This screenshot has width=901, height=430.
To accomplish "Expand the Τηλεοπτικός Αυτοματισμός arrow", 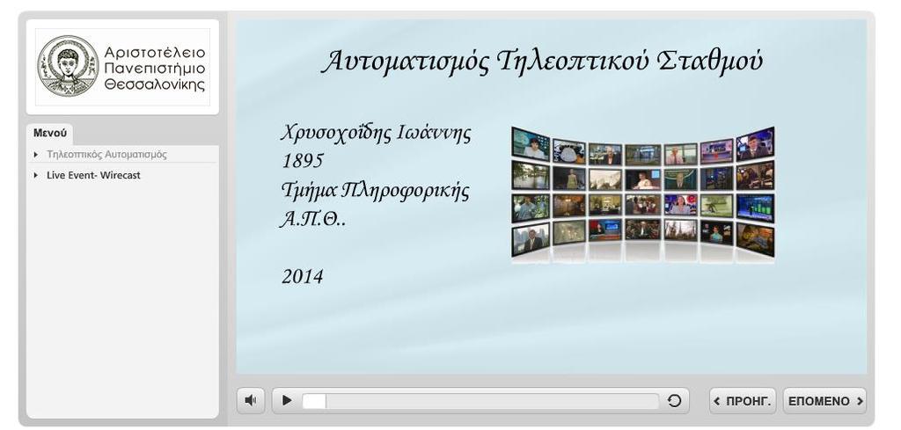I will pos(35,155).
